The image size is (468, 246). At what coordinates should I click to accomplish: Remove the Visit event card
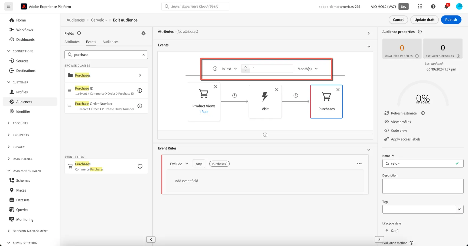point(277,90)
